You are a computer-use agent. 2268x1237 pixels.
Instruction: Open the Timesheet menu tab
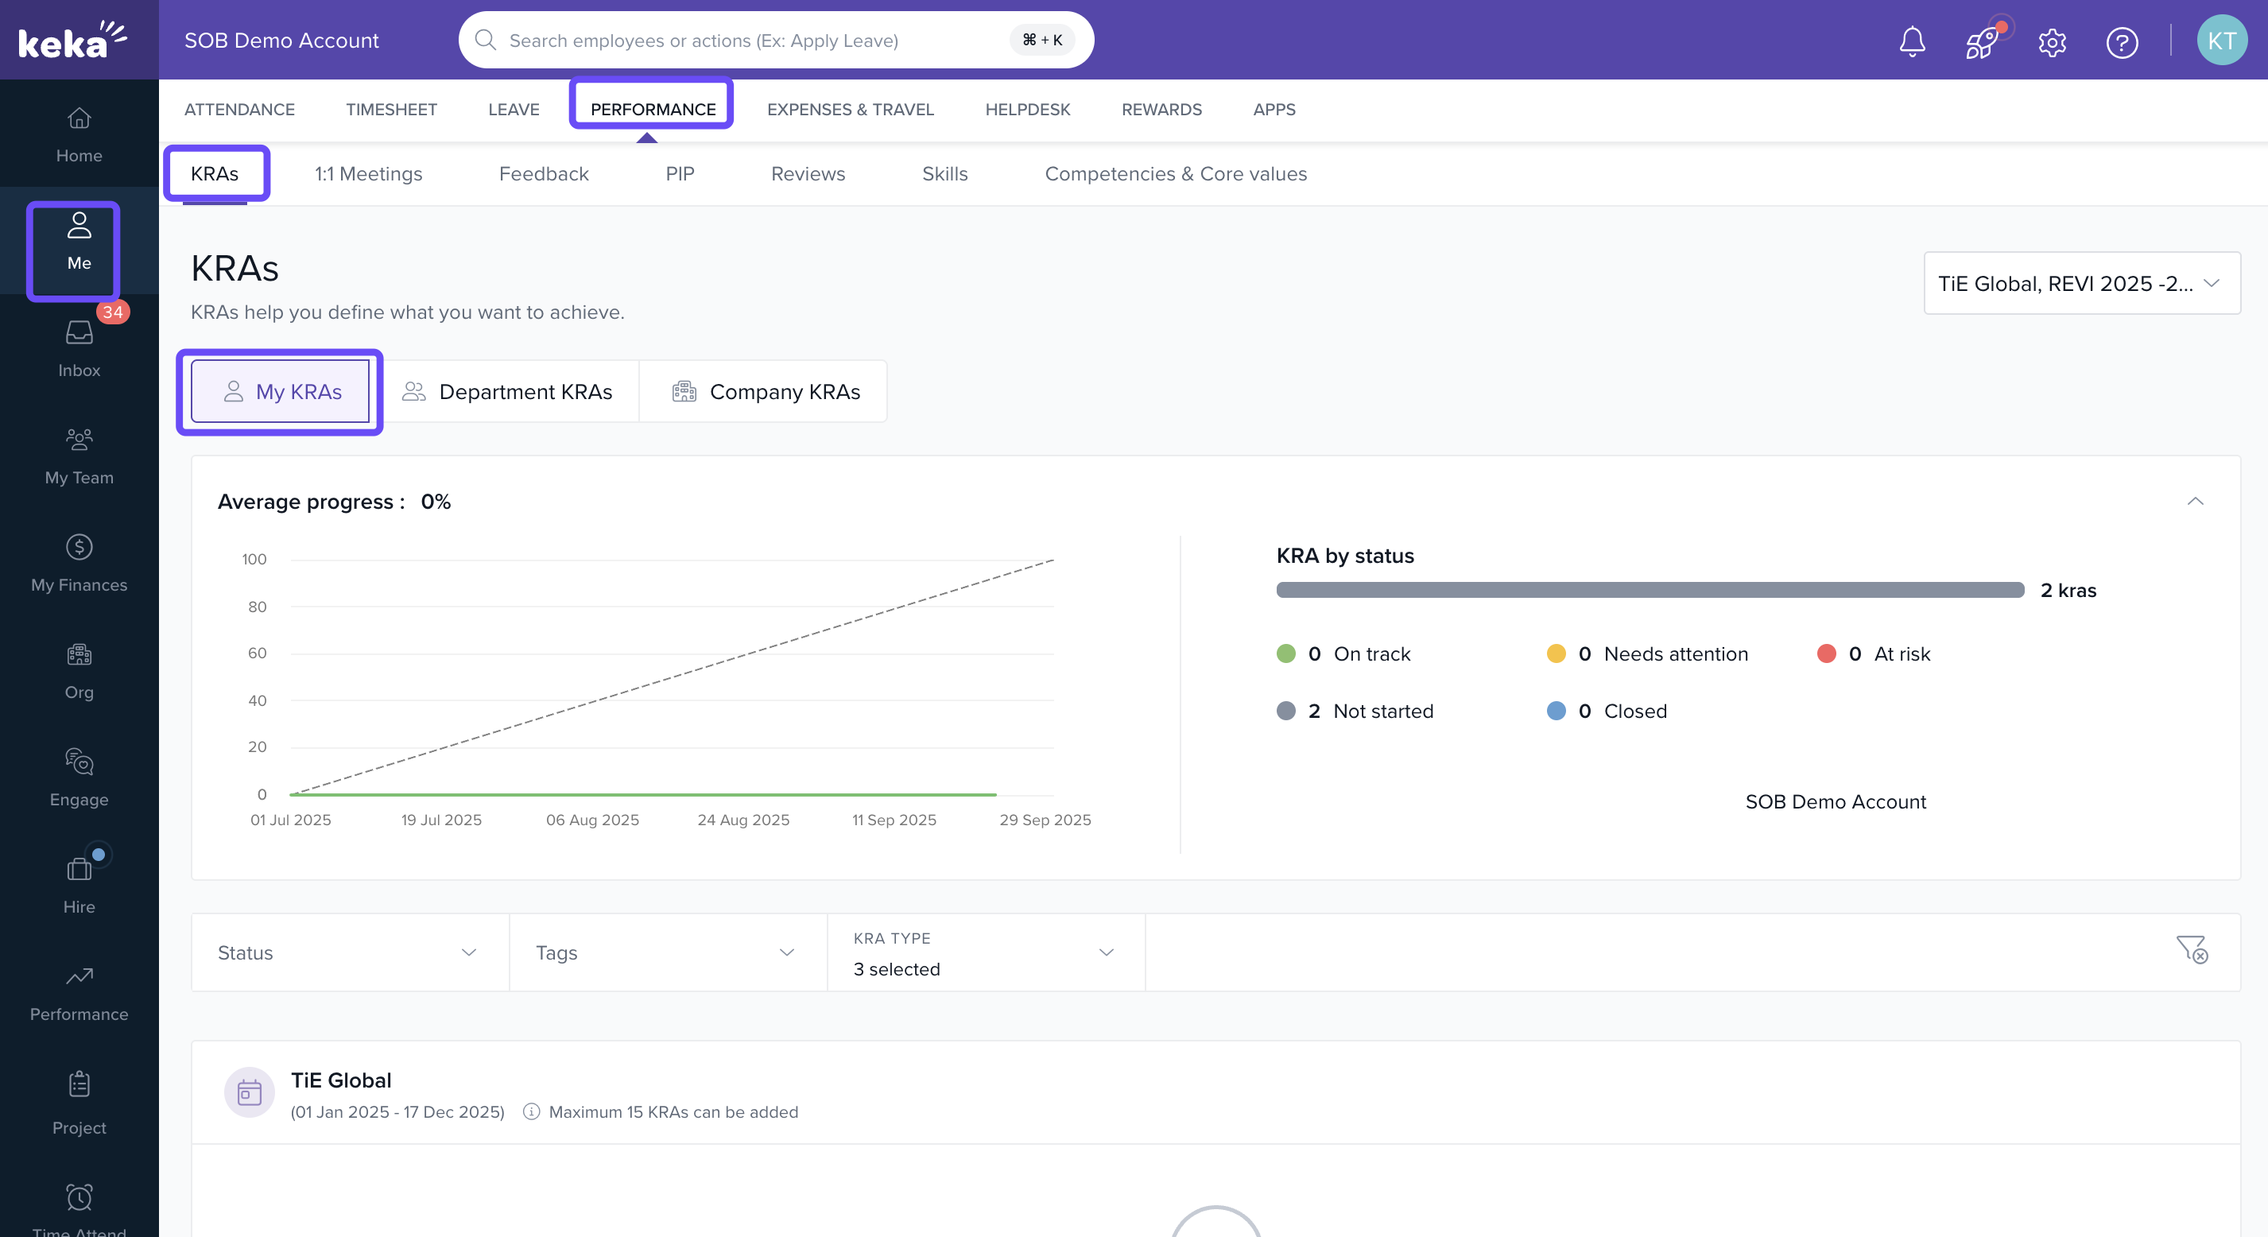[391, 109]
